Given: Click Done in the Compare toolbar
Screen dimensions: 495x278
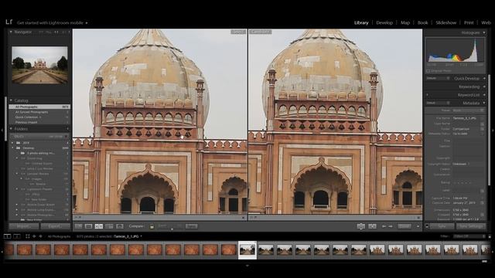Looking at the screenshot, I should pos(405,226).
